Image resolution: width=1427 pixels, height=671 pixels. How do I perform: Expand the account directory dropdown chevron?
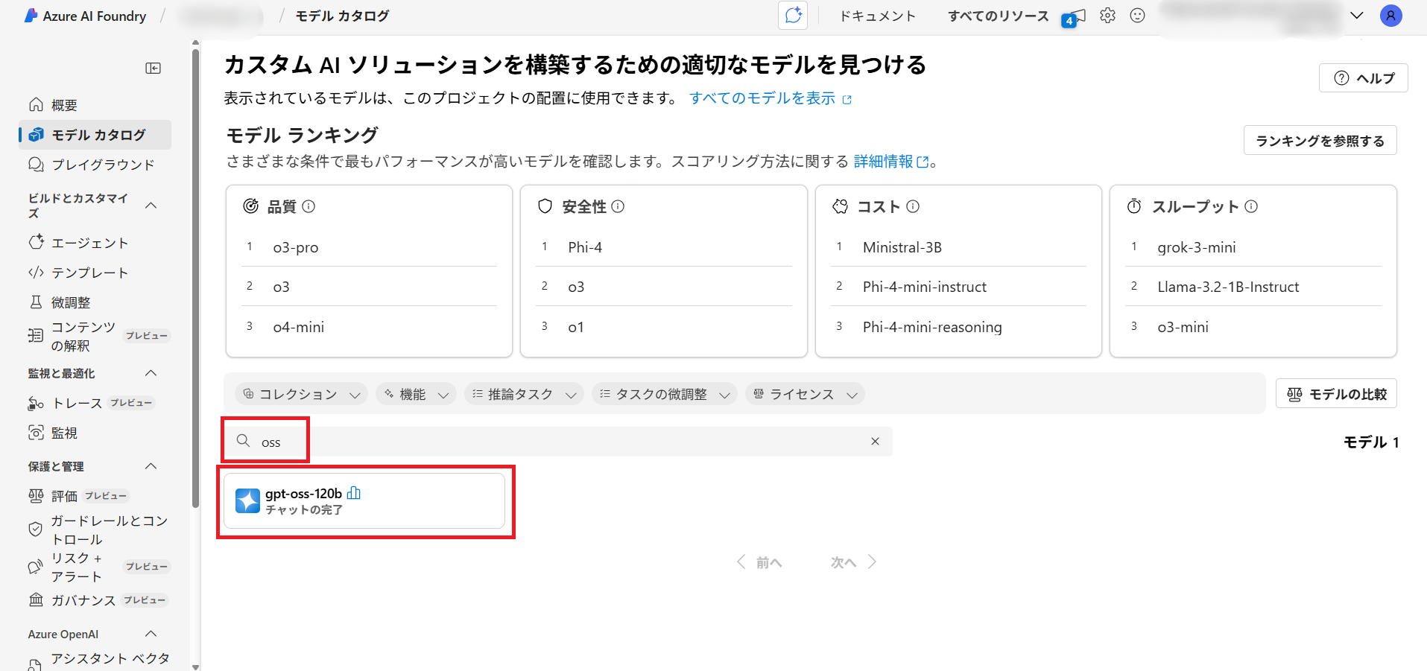click(x=1356, y=16)
